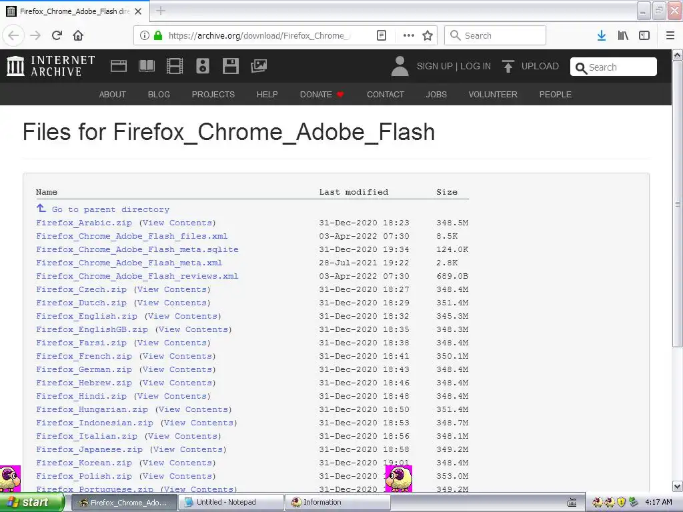View Contents of Firefox_EnglishGB.zip

[x=193, y=329]
